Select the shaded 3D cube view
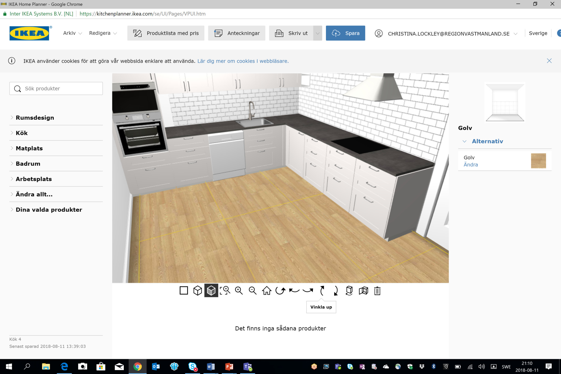Viewport: 561px width, 374px height. (x=211, y=290)
